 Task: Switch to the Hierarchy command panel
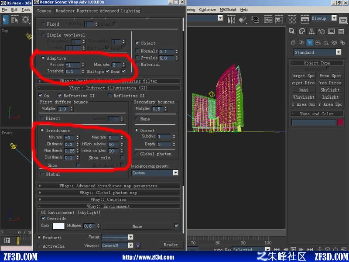tap(311, 31)
